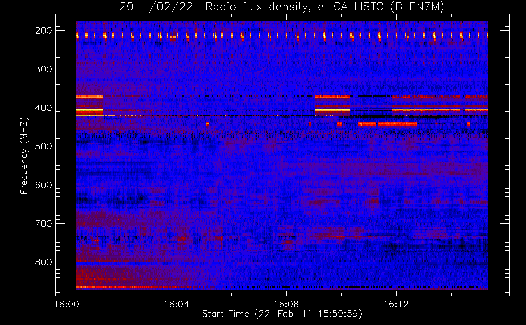Click the 600 frequency tick label

point(43,185)
